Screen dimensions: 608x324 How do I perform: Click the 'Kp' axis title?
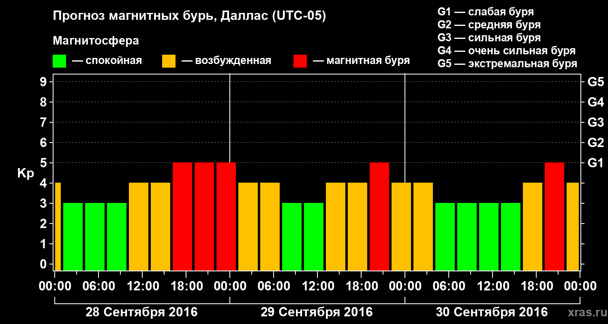(26, 173)
